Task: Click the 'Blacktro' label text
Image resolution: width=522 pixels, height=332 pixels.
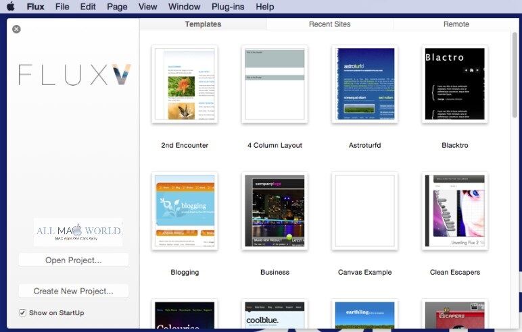Action: pos(455,145)
